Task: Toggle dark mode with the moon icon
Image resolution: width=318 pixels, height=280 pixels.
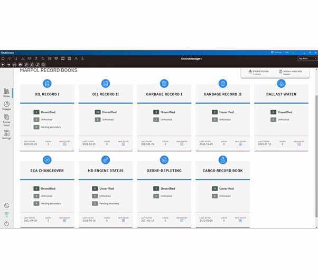Action: tap(6, 205)
